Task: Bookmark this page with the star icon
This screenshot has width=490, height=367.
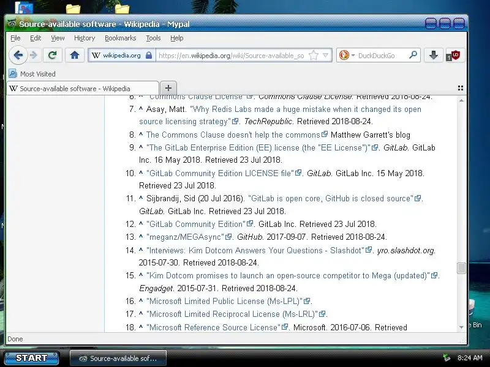Action: coord(314,56)
